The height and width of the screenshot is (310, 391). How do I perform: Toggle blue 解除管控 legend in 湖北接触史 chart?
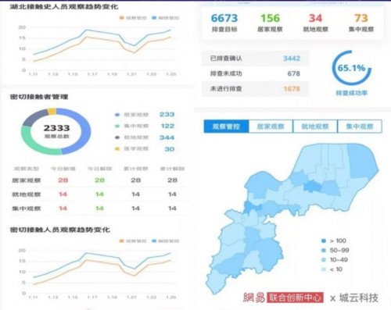coord(166,18)
